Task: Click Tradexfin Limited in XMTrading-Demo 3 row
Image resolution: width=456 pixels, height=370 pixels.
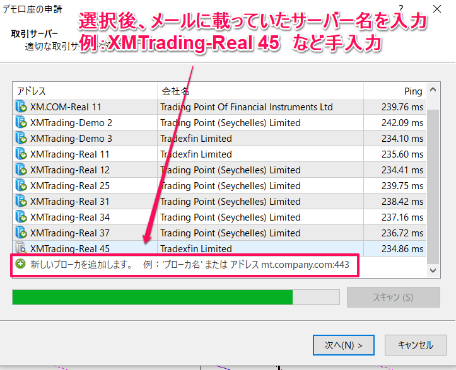Action: (x=196, y=138)
